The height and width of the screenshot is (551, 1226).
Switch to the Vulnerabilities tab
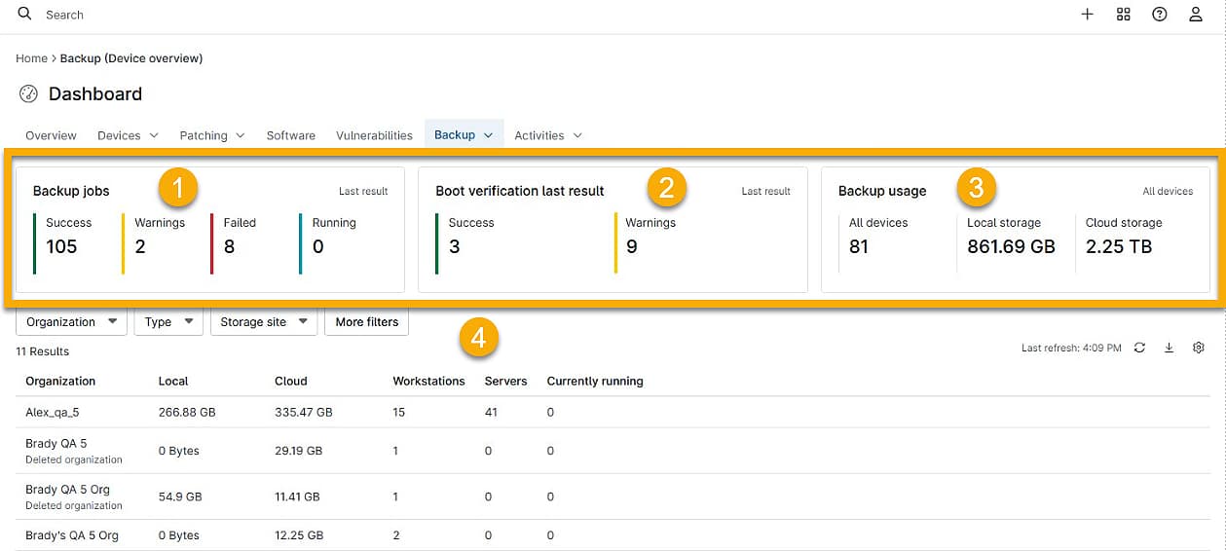[374, 135]
